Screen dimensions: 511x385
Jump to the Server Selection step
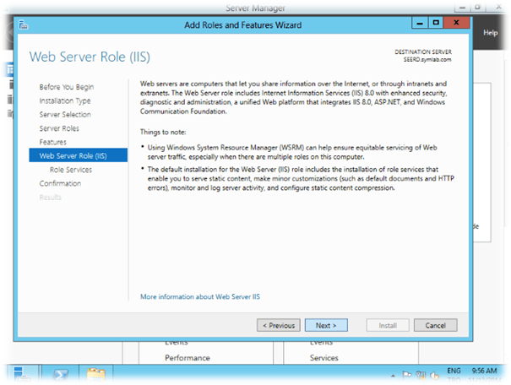tap(64, 115)
